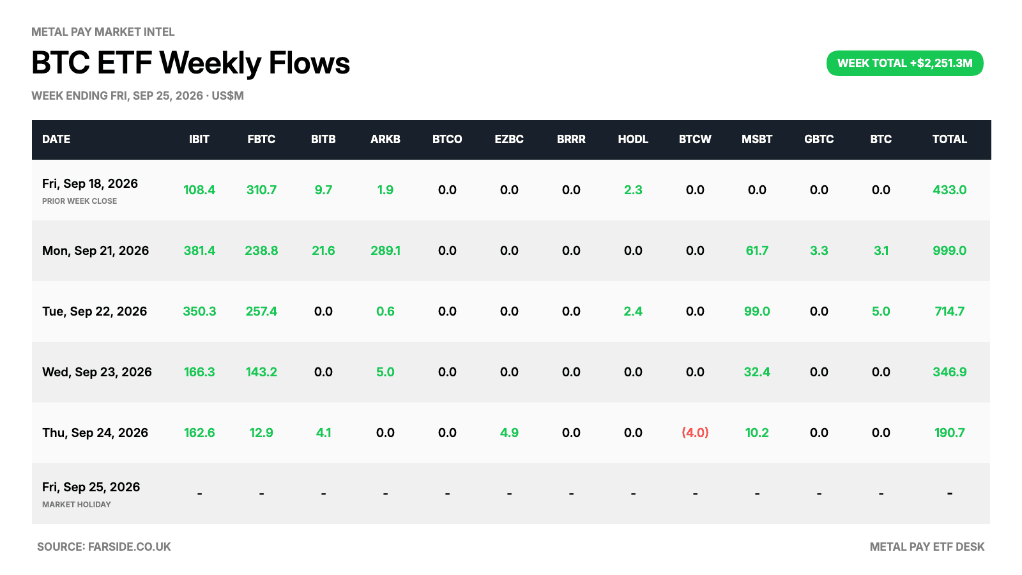Click the IBIT 381.4 inflow cell
The height and width of the screenshot is (575, 1022).
199,250
